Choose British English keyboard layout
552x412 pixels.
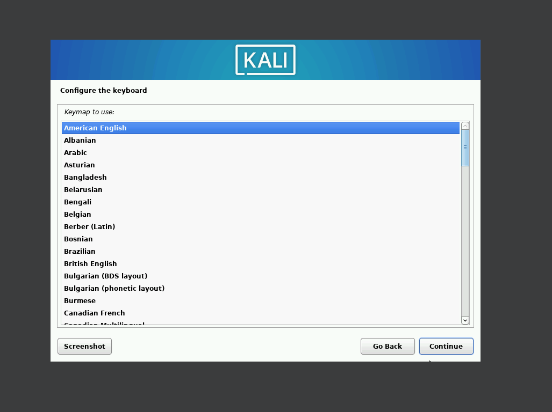(261, 263)
